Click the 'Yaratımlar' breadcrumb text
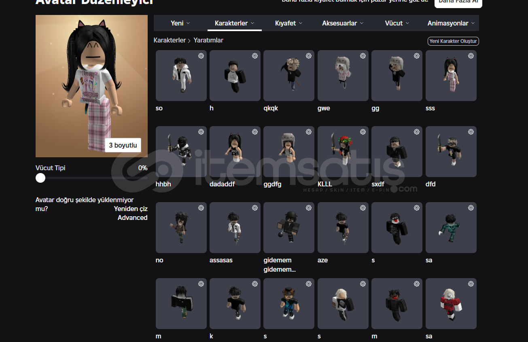Image resolution: width=528 pixels, height=342 pixels. coord(208,40)
